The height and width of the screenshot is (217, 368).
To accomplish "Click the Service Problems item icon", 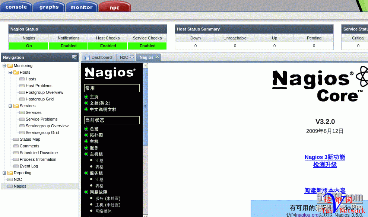I will pyautogui.click(x=22, y=119).
